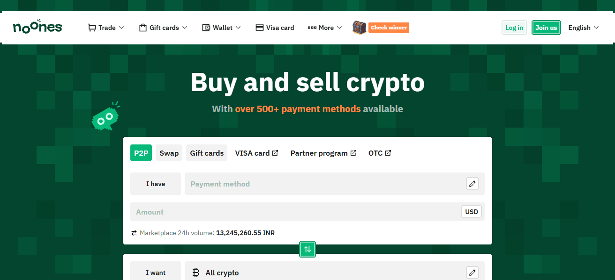
Task: Click the pencil icon beside Payment method
Action: pos(472,184)
